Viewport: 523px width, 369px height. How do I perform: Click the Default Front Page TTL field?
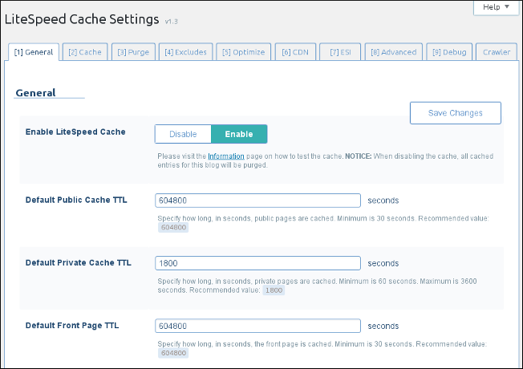tap(257, 326)
